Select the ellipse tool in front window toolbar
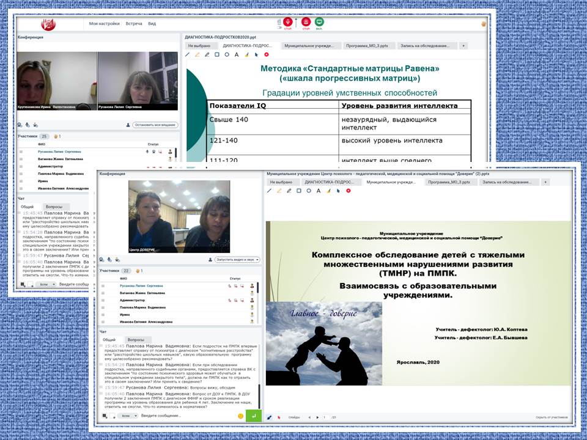This screenshot has height=440, width=587. tap(309, 191)
